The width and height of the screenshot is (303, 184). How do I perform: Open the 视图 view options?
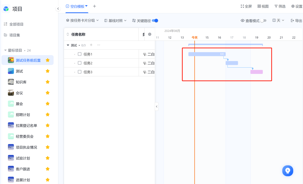263,6
